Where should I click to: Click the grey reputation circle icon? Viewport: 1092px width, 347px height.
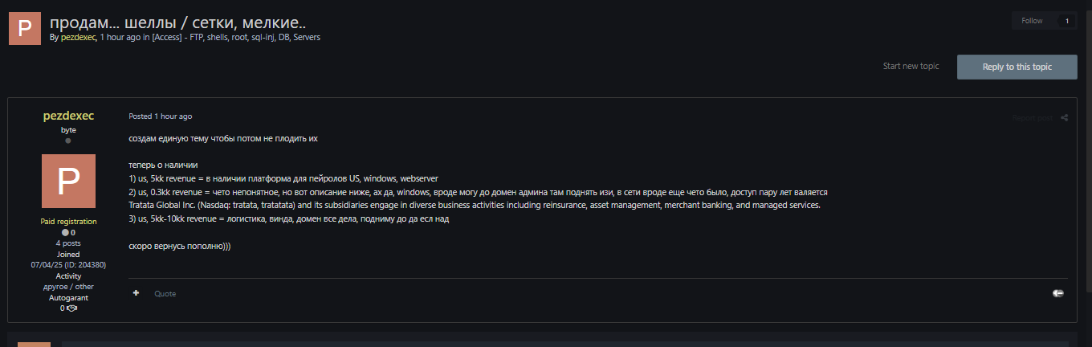tap(65, 232)
